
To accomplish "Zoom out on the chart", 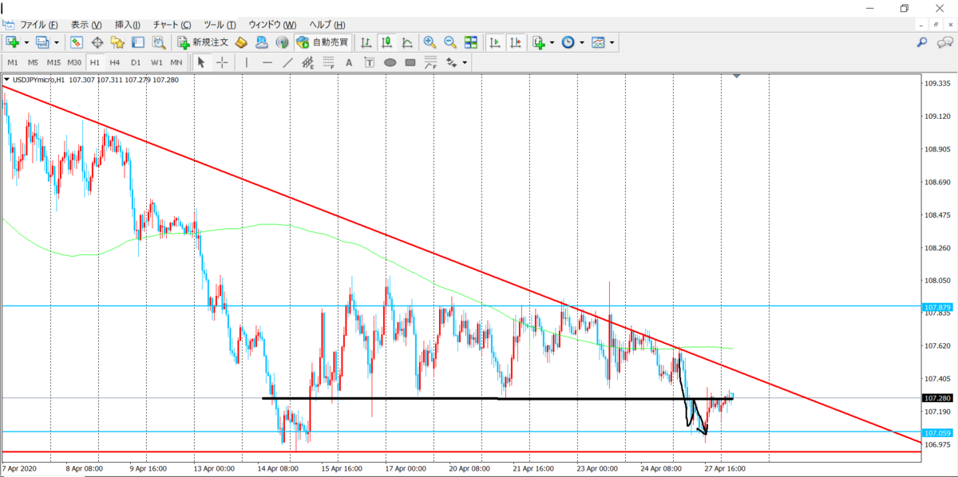I will 449,42.
